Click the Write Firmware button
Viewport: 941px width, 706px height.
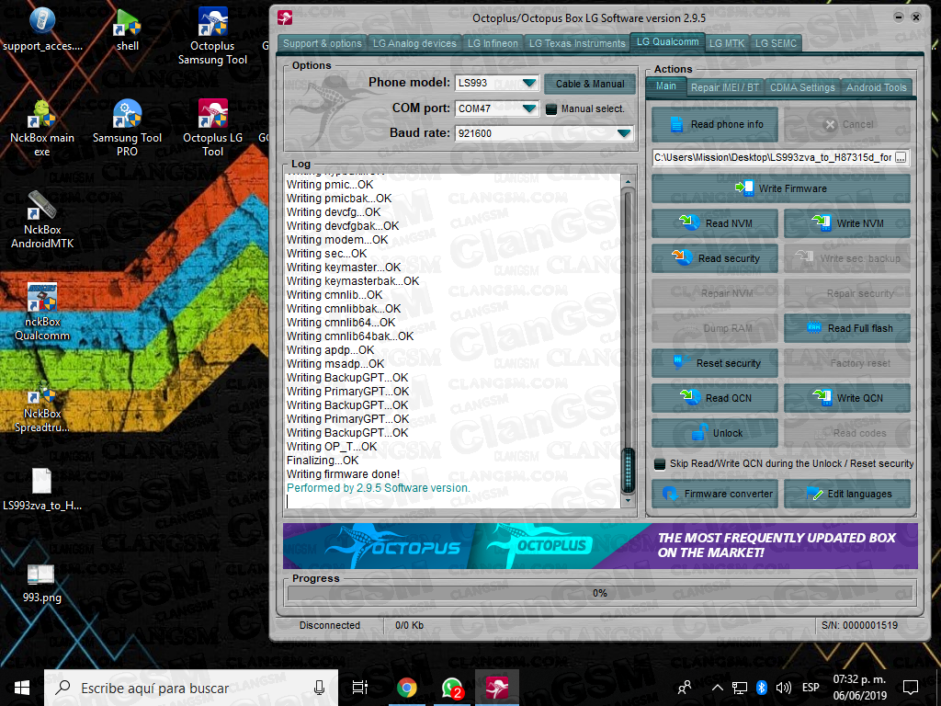[x=781, y=188]
